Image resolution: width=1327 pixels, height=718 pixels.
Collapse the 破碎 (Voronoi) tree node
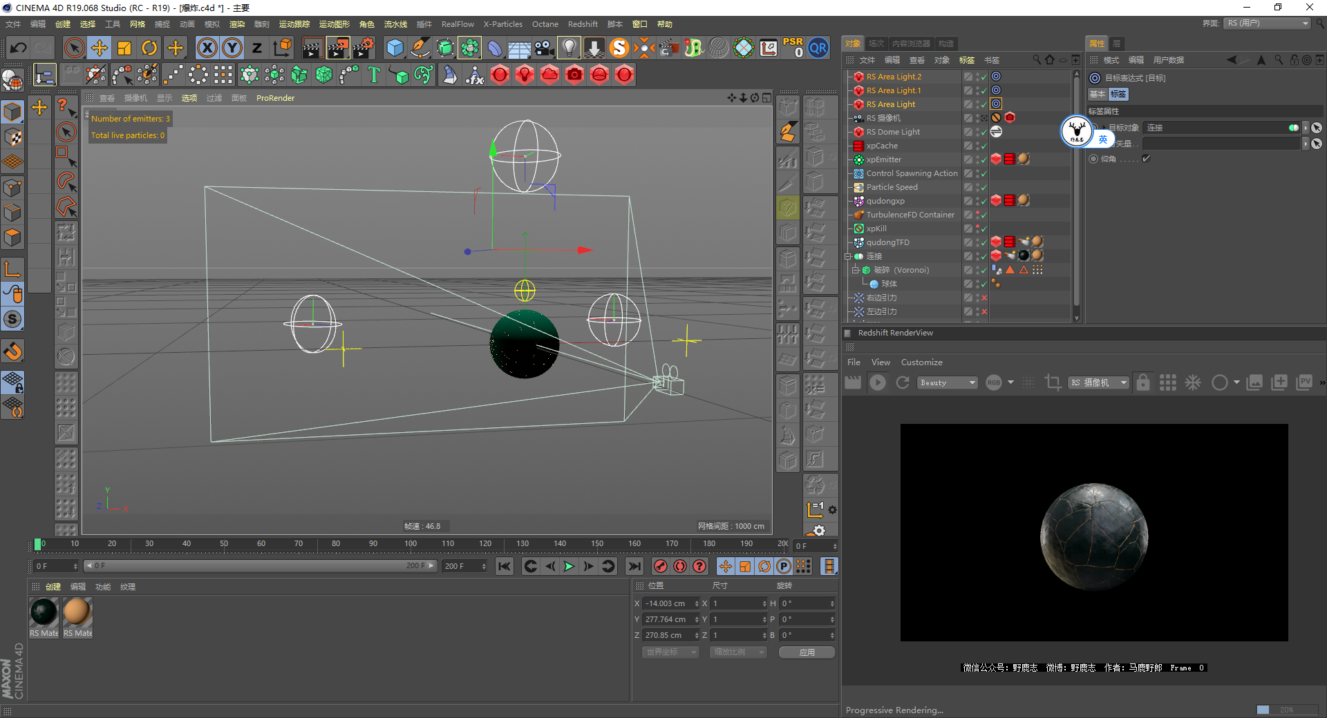[x=856, y=270]
